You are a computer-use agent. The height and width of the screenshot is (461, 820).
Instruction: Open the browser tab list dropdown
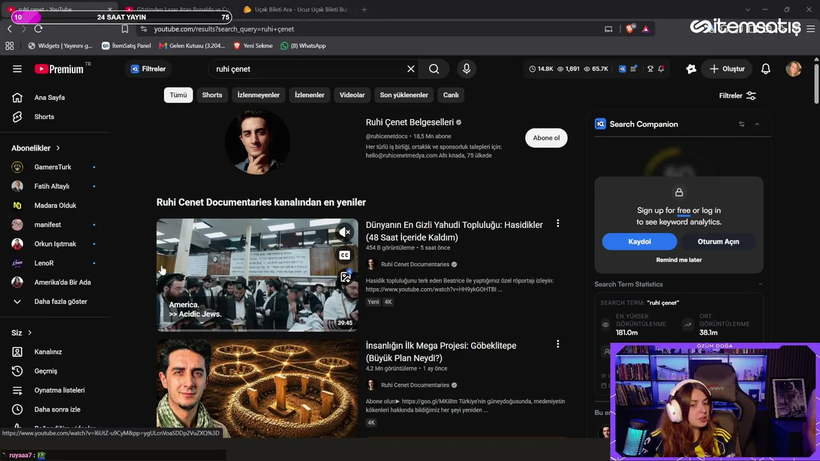747,10
